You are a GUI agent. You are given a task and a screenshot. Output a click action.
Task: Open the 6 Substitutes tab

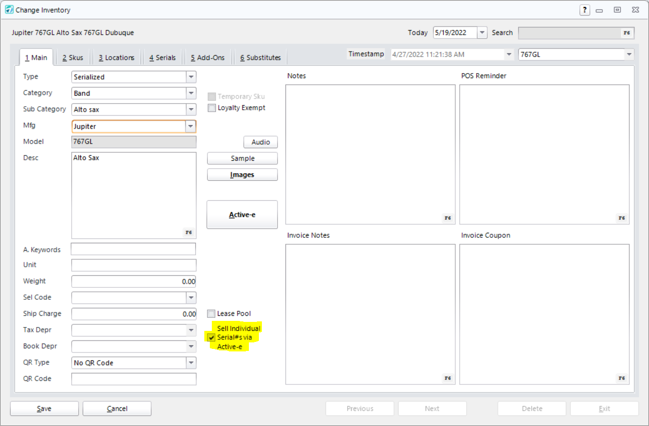(260, 58)
